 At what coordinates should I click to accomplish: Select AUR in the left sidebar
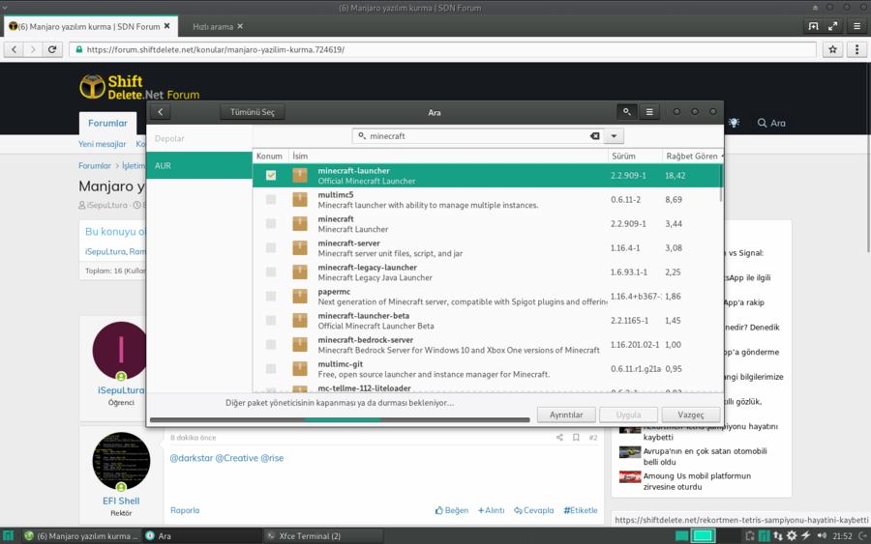click(x=199, y=165)
